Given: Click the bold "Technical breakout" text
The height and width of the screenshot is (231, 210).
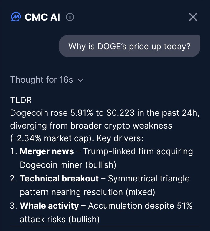Looking at the screenshot, I should (59, 179).
